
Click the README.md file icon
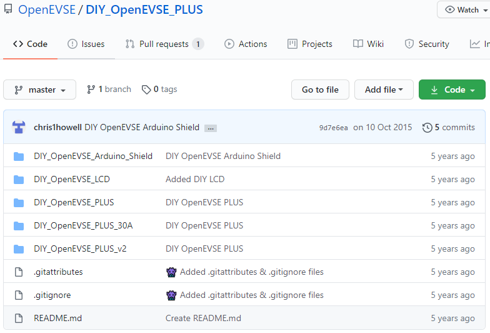point(19,318)
